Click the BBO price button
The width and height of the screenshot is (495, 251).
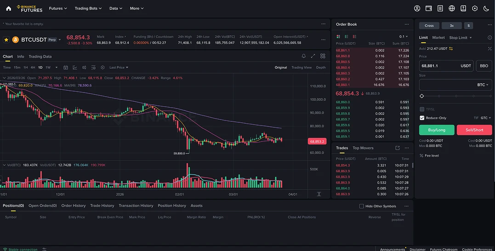coord(484,66)
